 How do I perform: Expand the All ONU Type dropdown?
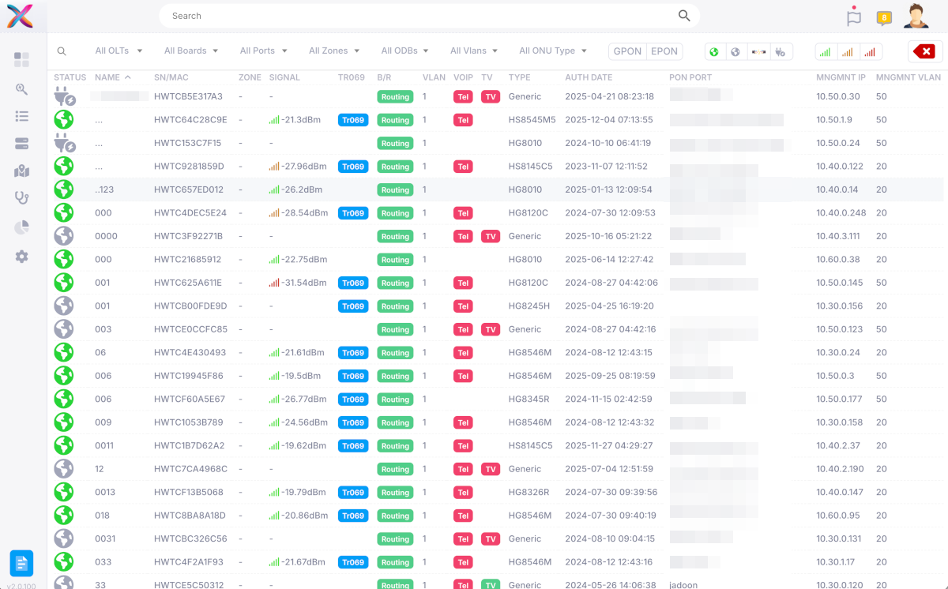[553, 51]
